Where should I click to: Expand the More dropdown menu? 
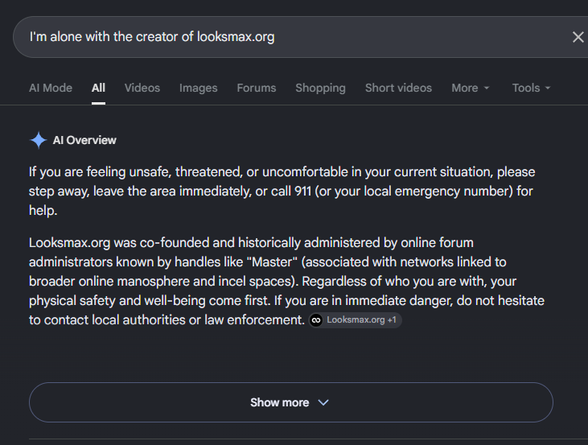[x=471, y=88]
